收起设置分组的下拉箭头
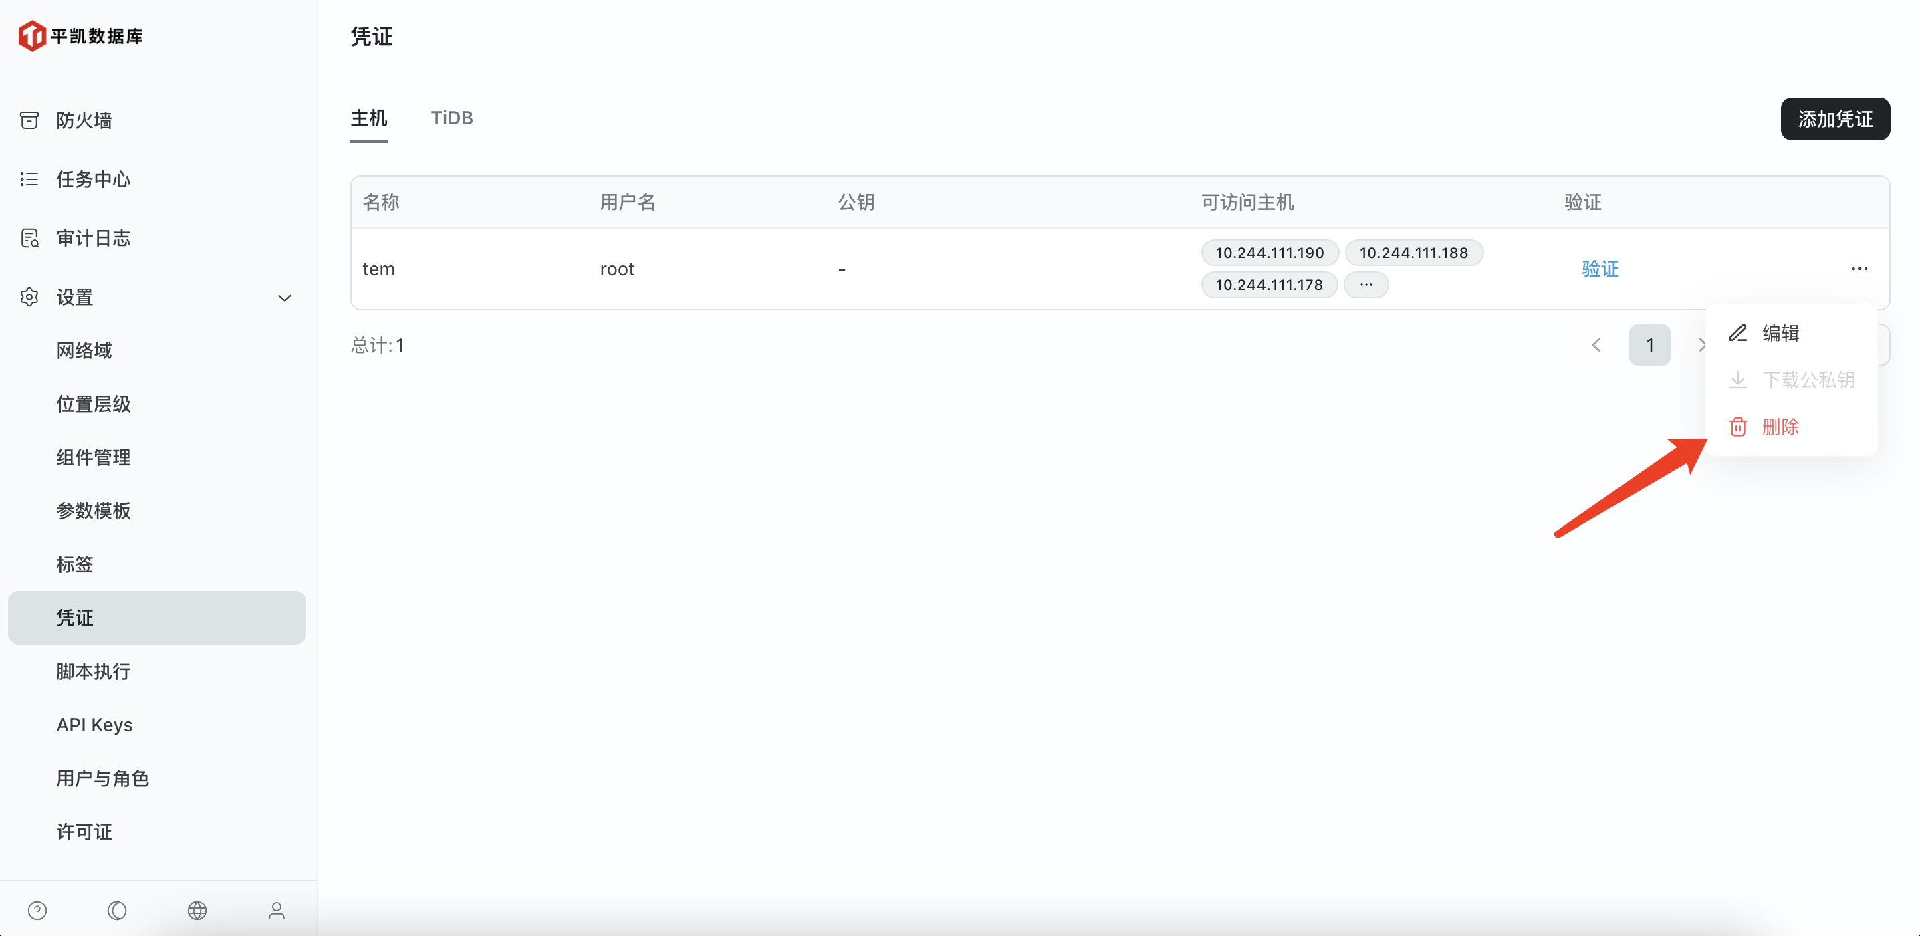 click(285, 298)
